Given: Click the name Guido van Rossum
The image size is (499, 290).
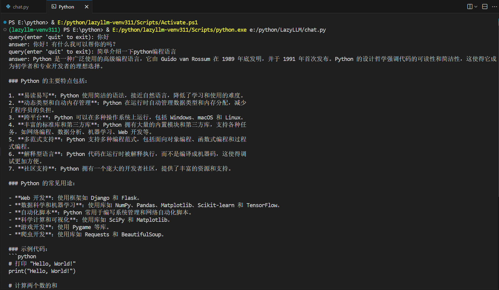Looking at the screenshot, I should pyautogui.click(x=185, y=59).
